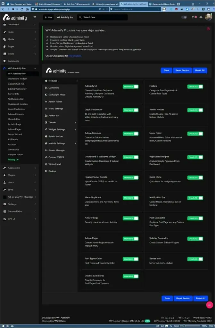Open the Login Customizer submenu item
The image size is (215, 328).
[17, 109]
